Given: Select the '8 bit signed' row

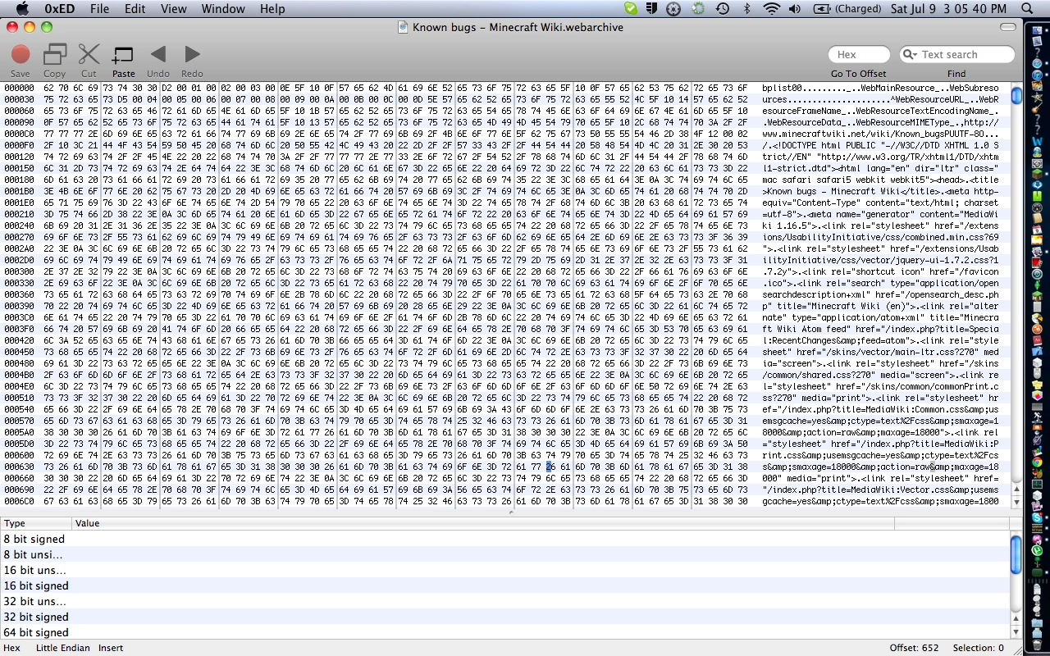Looking at the screenshot, I should (504, 539).
